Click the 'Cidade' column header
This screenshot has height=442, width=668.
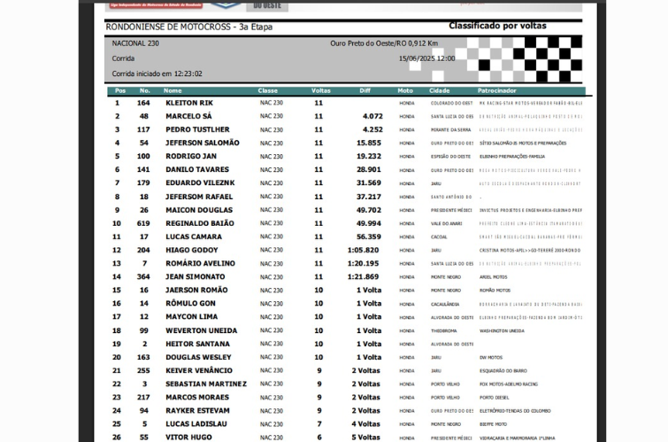point(440,90)
